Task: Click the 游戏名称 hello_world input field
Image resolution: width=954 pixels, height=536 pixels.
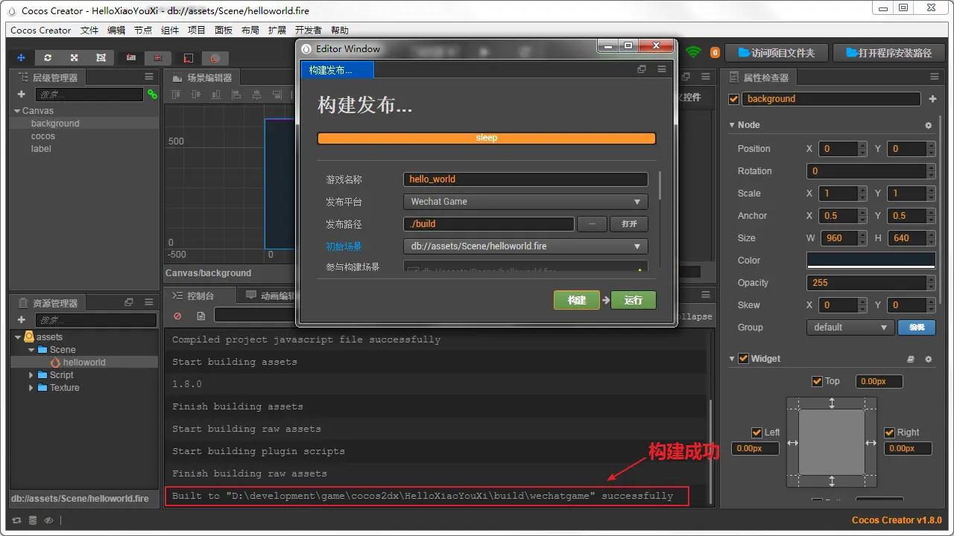Action: pyautogui.click(x=525, y=179)
